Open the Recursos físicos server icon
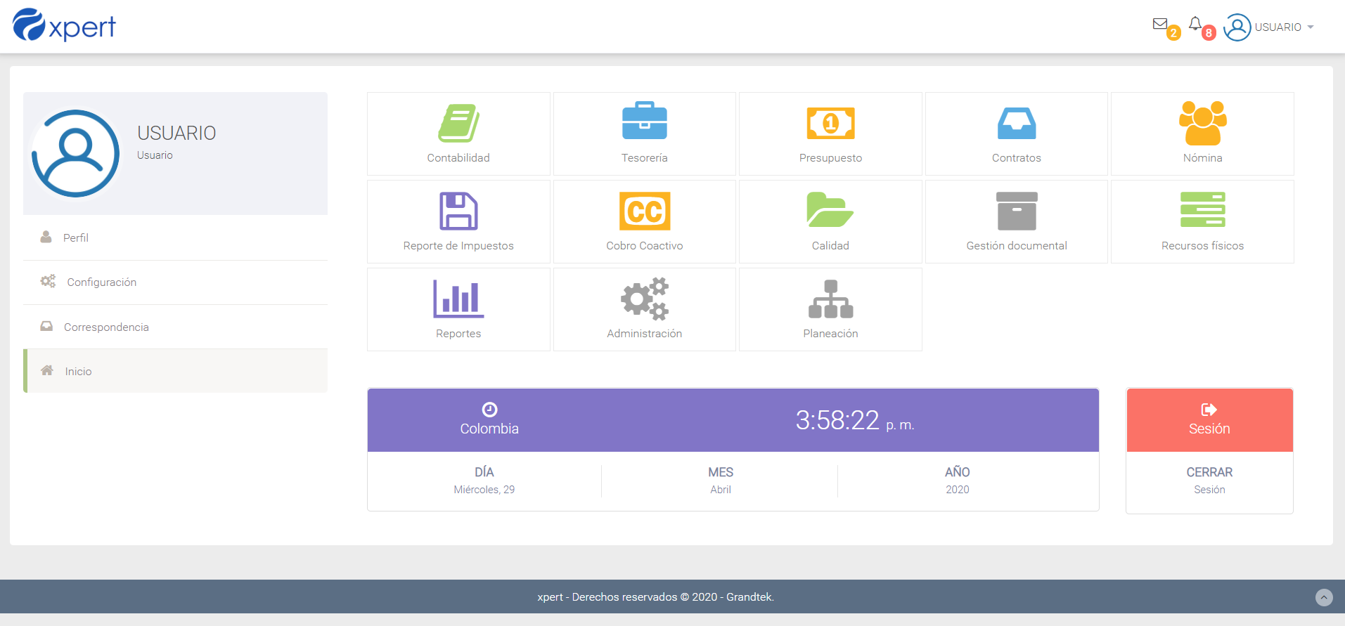1345x626 pixels. (1202, 209)
